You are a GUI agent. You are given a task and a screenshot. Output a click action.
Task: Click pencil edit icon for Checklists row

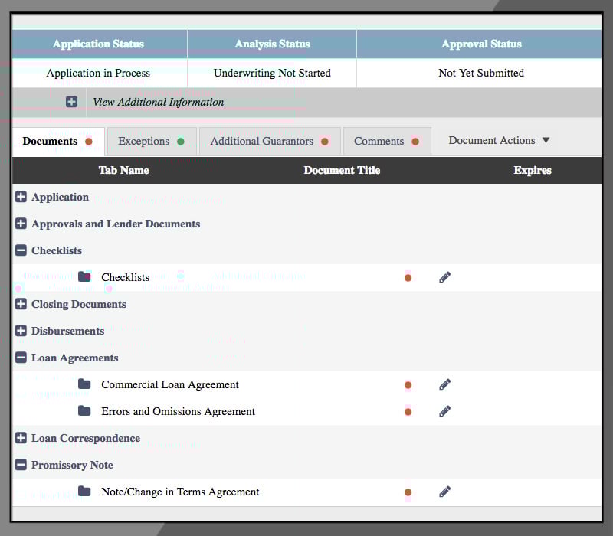445,277
